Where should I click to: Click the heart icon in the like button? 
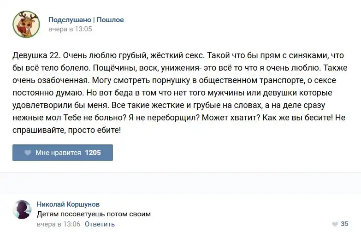(x=28, y=153)
